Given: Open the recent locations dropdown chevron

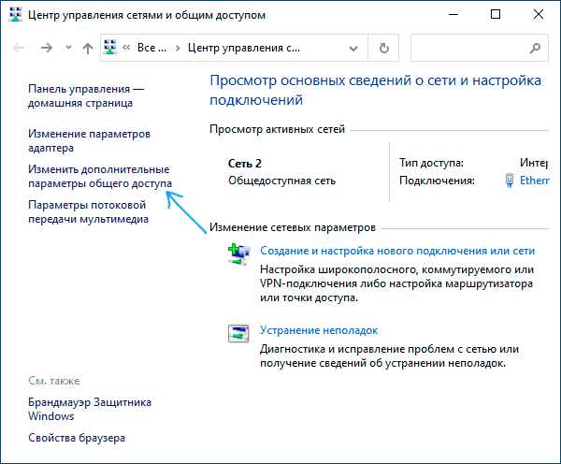Looking at the screenshot, I should 68,48.
